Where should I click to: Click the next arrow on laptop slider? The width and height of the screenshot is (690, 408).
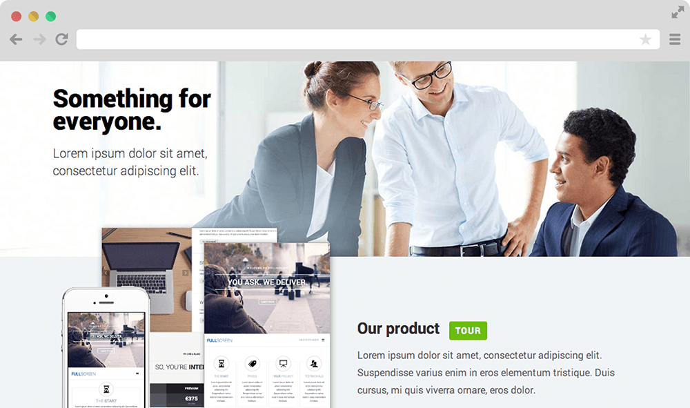pos(186,273)
